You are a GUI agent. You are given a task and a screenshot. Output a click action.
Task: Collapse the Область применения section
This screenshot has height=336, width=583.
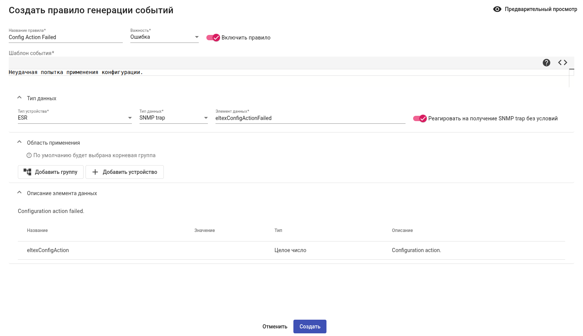19,142
